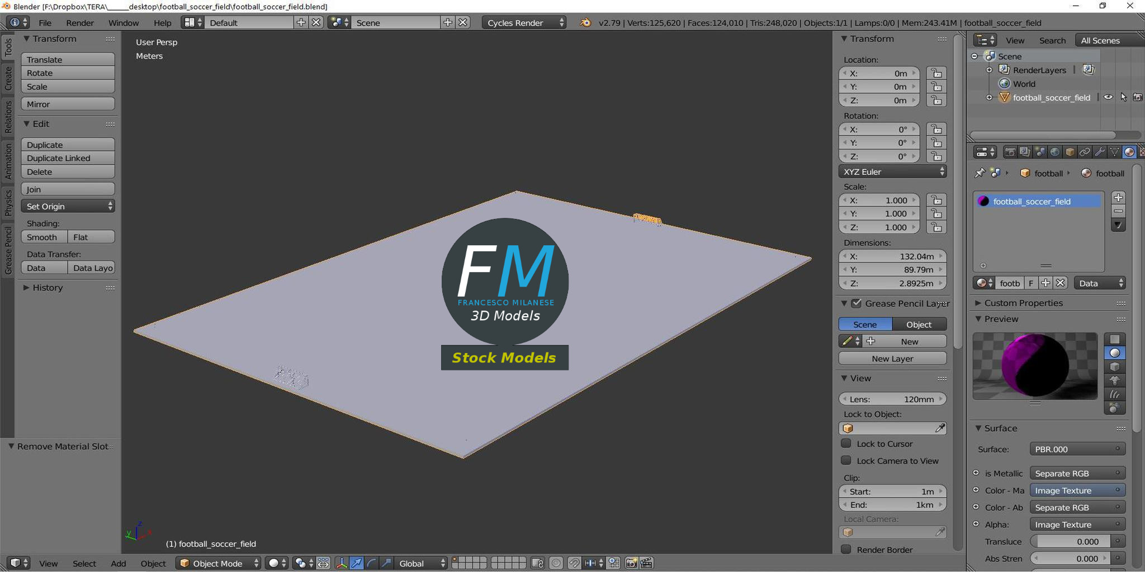Viewport: 1145px width, 572px height.
Task: Select monkey preview shape icon
Action: pos(1114,380)
